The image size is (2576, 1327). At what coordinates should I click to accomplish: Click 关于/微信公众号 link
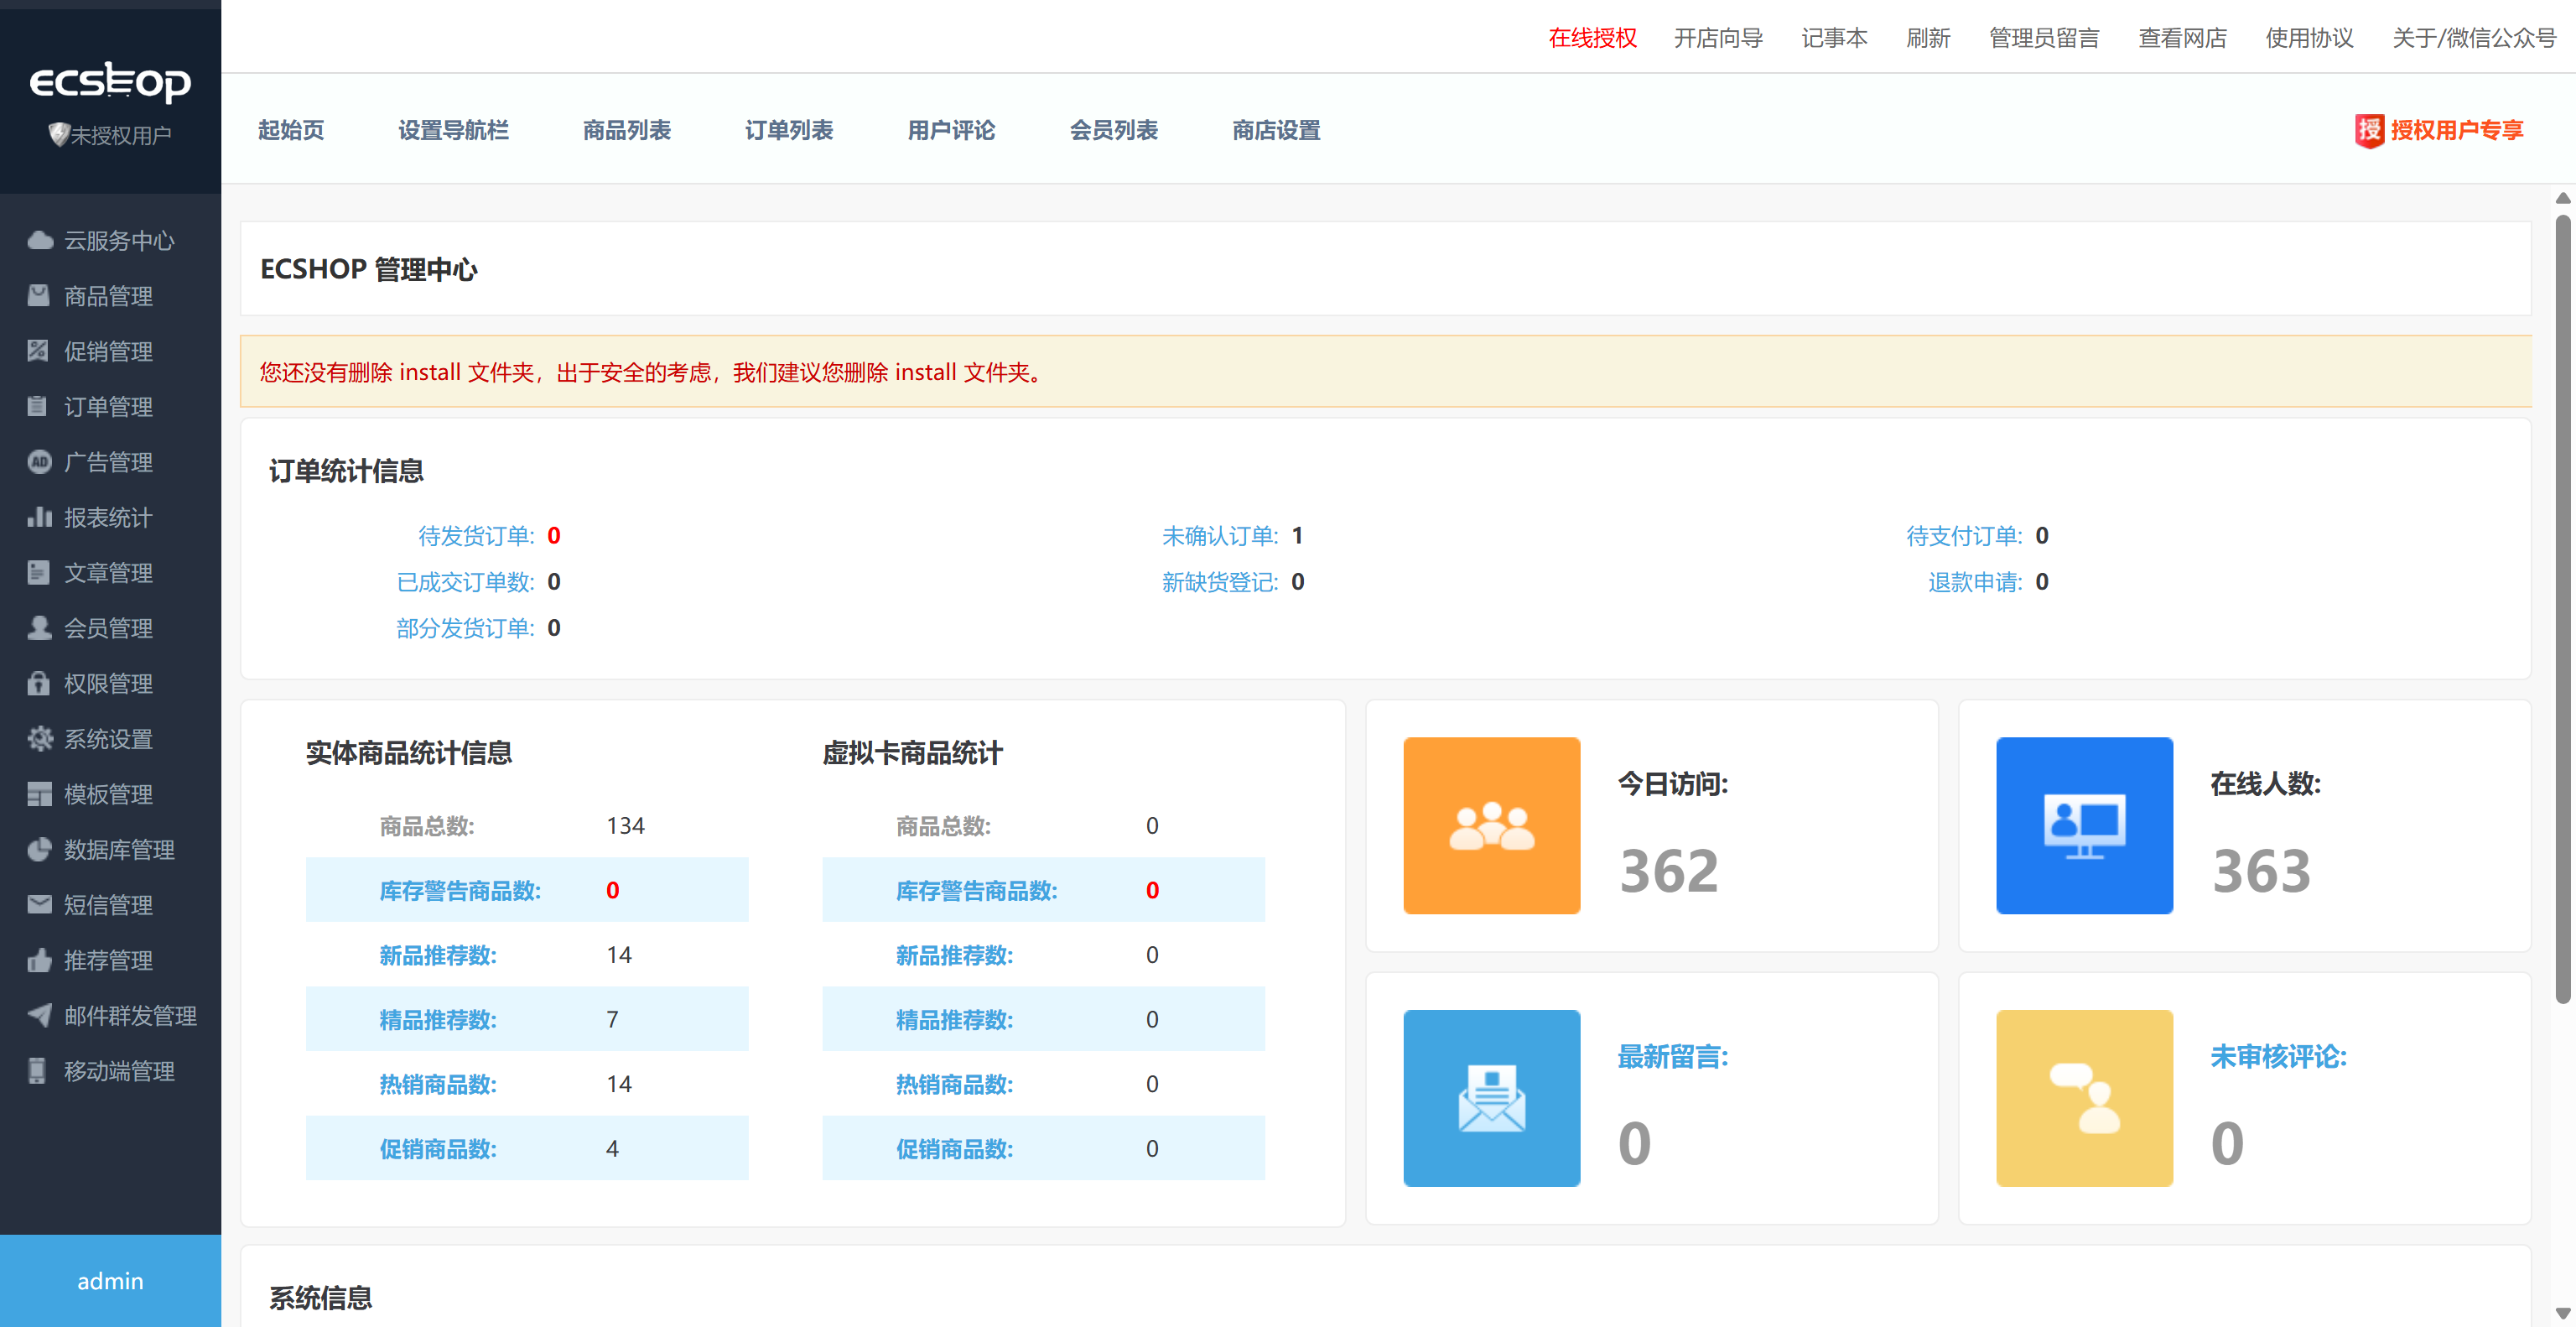coord(2474,38)
